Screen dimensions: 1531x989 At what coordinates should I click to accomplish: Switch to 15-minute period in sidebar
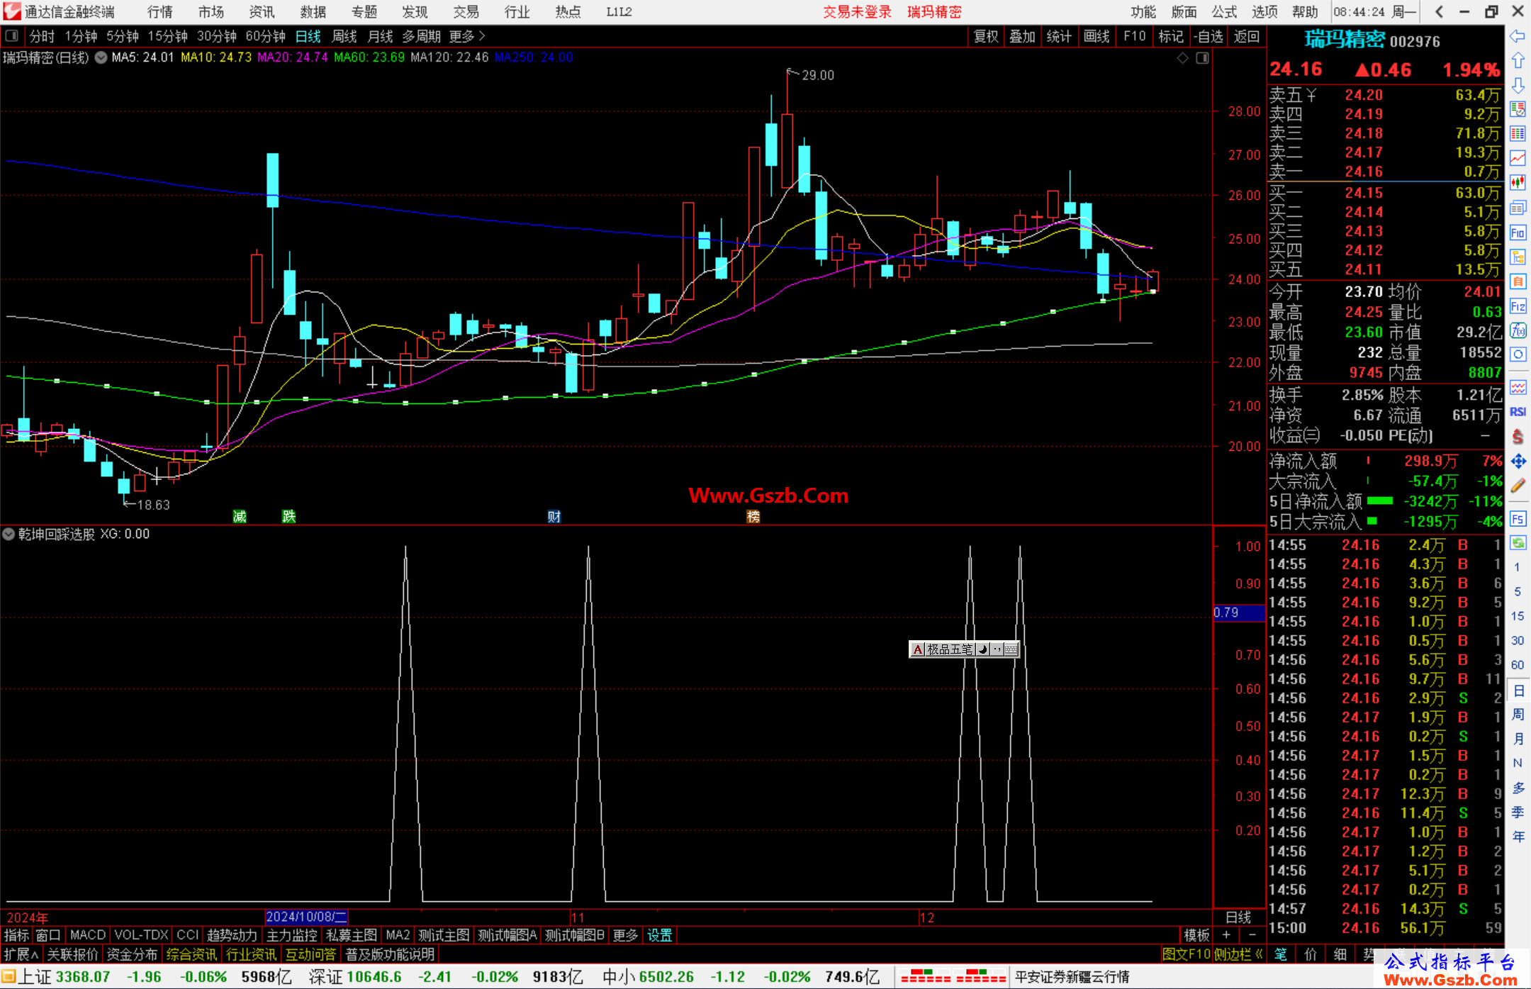click(1517, 616)
